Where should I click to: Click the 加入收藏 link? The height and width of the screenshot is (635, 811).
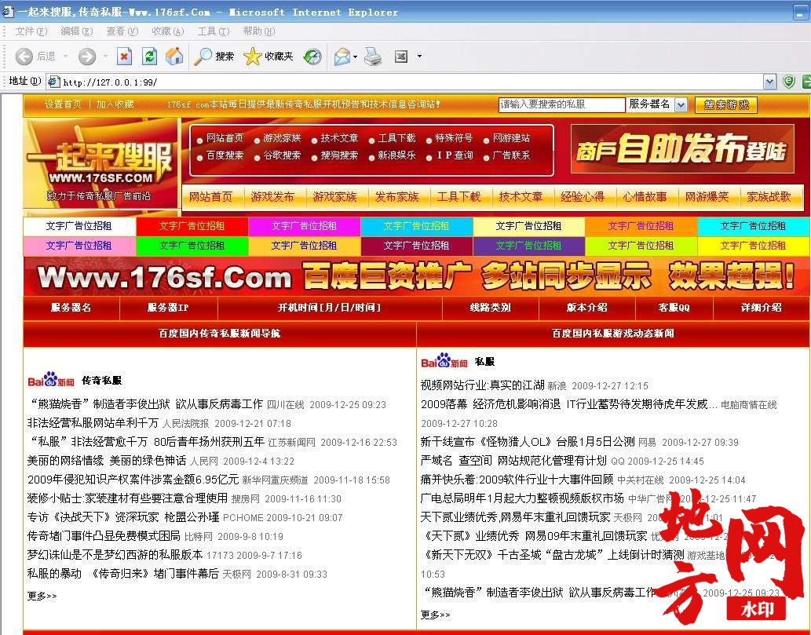click(115, 104)
